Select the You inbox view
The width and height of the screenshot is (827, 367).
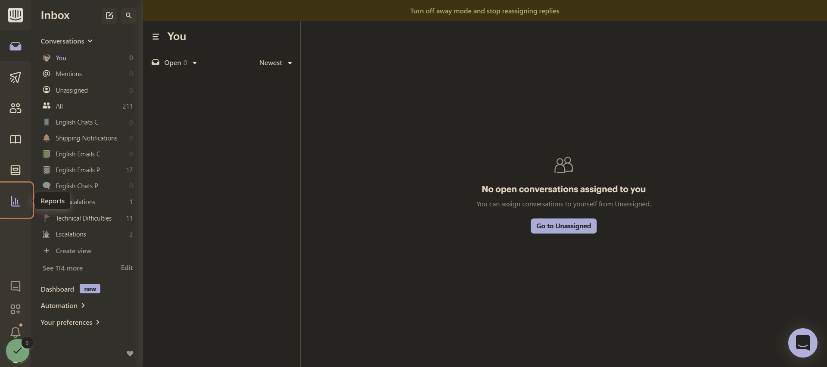pos(87,58)
